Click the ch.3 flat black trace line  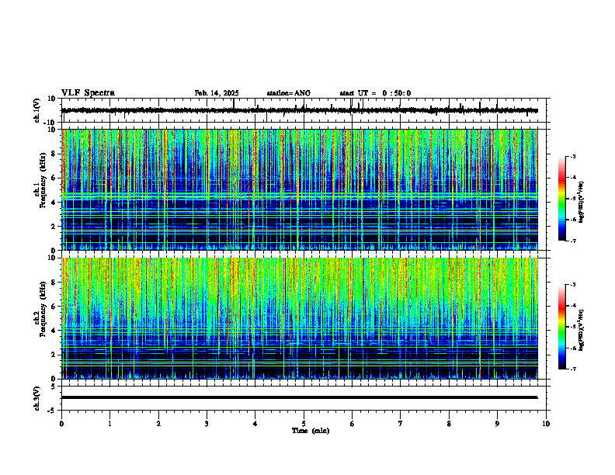click(x=299, y=397)
